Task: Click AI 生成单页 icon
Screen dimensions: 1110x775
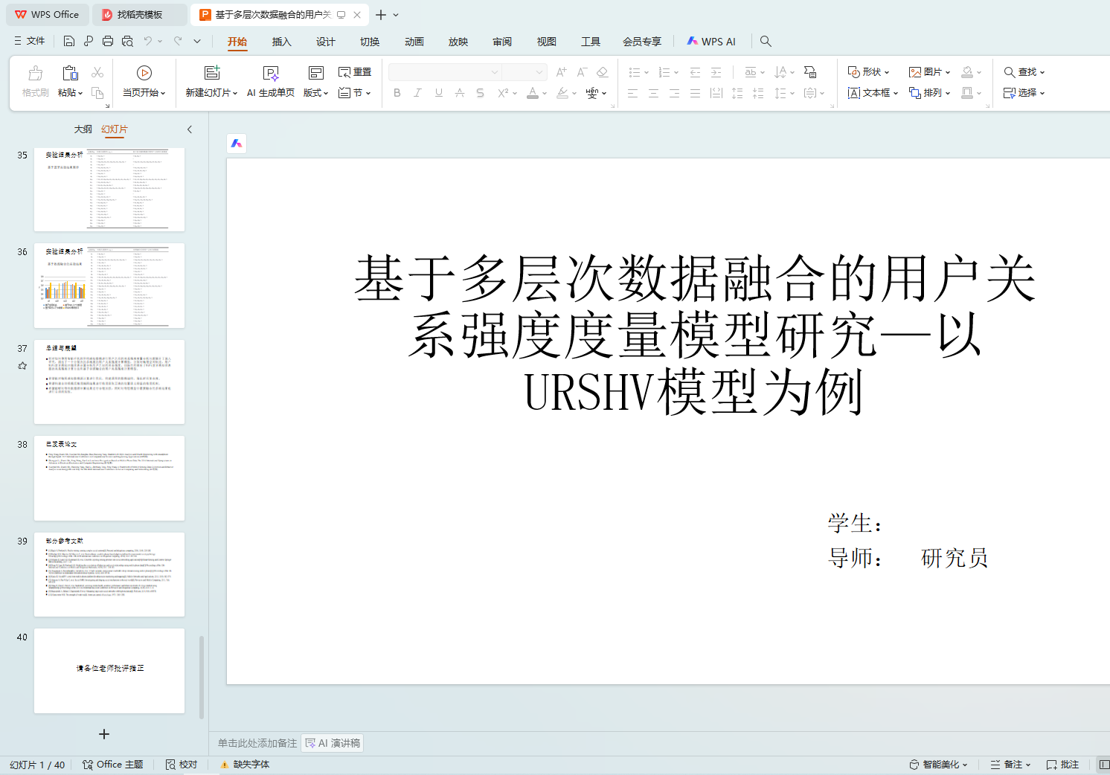Action: pyautogui.click(x=271, y=73)
